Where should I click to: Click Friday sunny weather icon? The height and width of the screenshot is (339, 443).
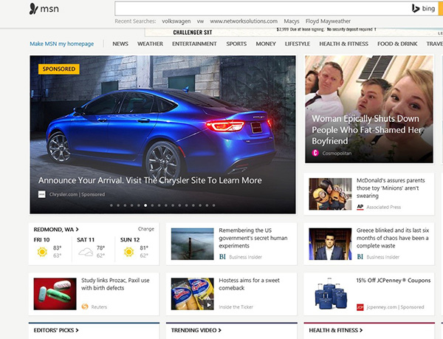point(42,251)
